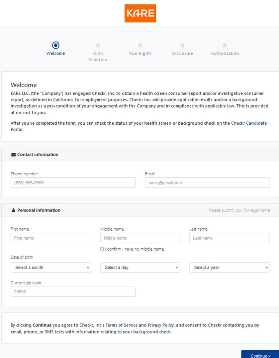Expand the Select a day dropdown

tap(140, 268)
